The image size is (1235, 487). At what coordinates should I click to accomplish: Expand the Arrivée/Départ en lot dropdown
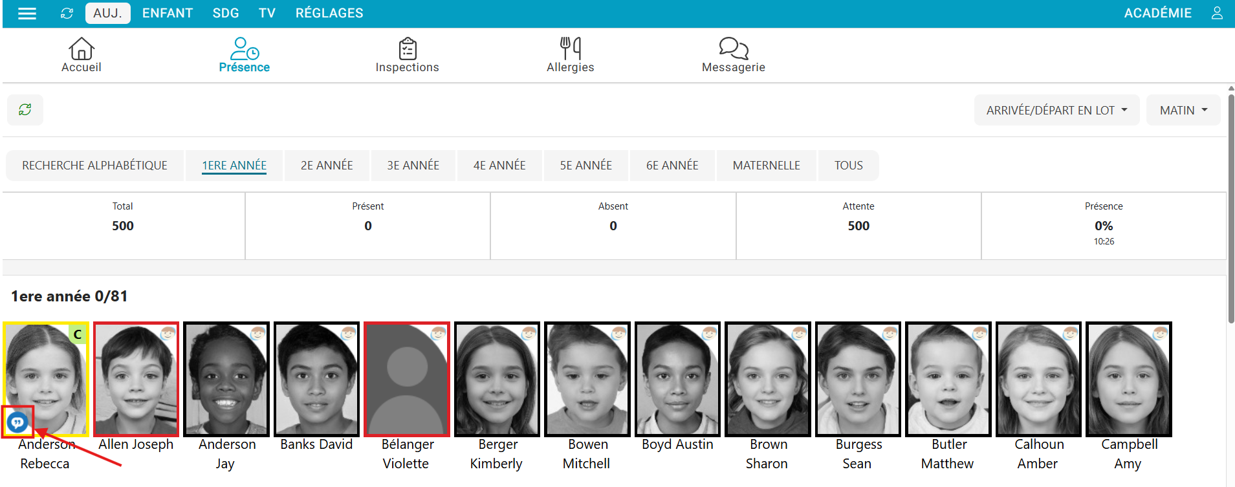(x=1056, y=111)
